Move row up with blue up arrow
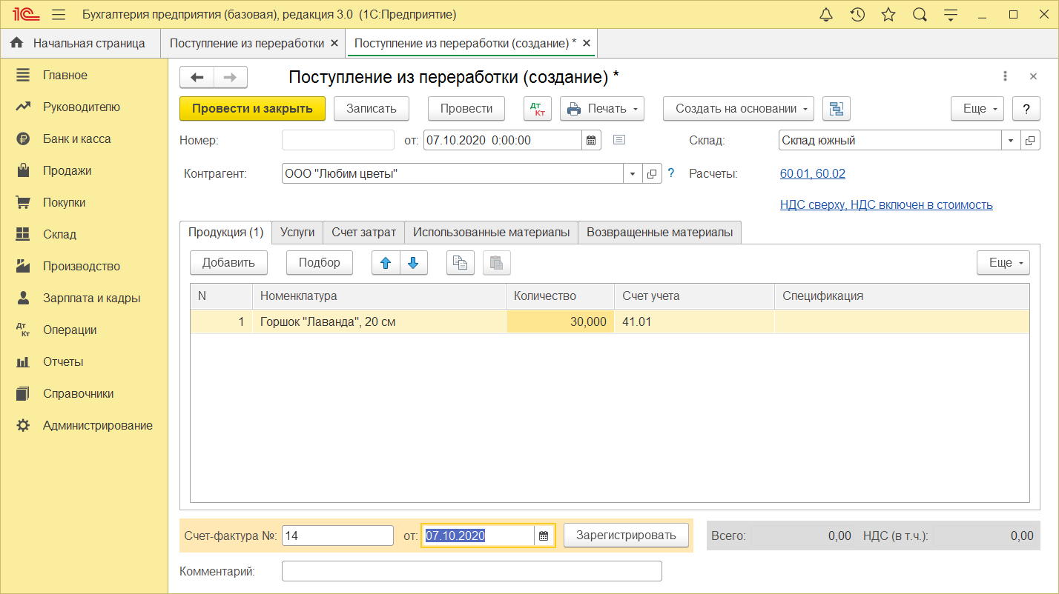 386,262
